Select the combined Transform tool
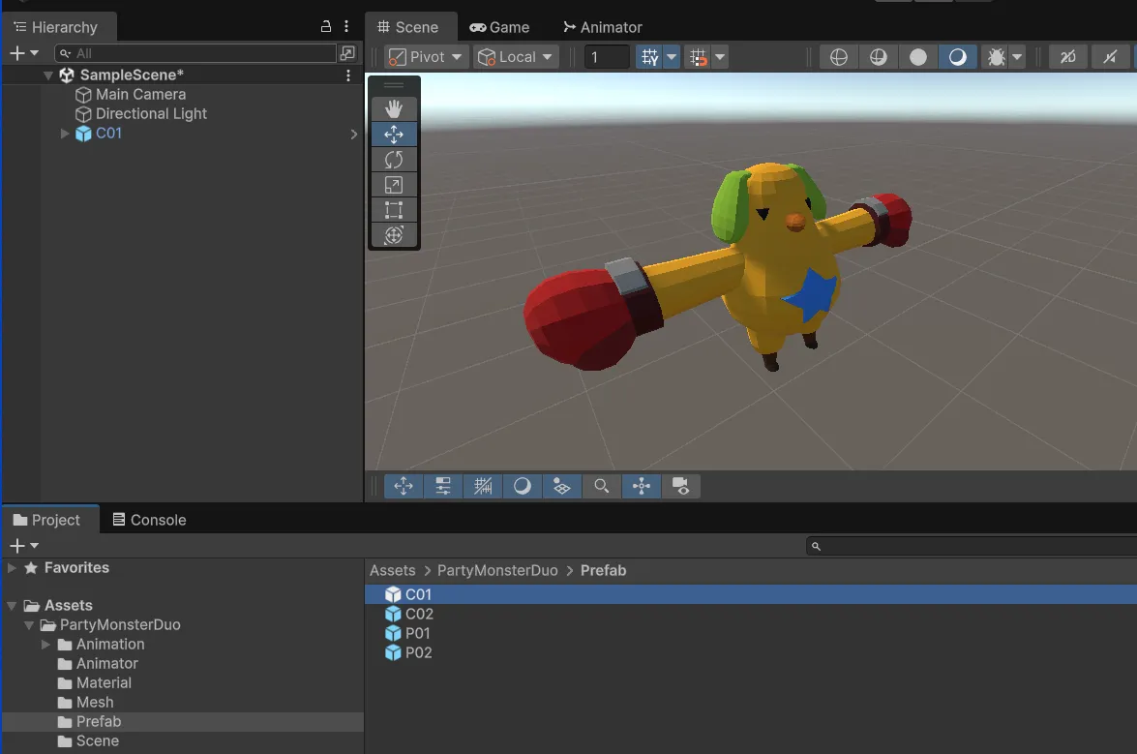 pyautogui.click(x=394, y=235)
